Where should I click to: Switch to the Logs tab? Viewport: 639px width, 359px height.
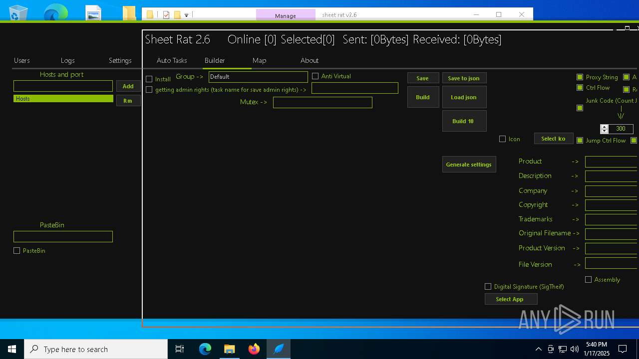68,60
